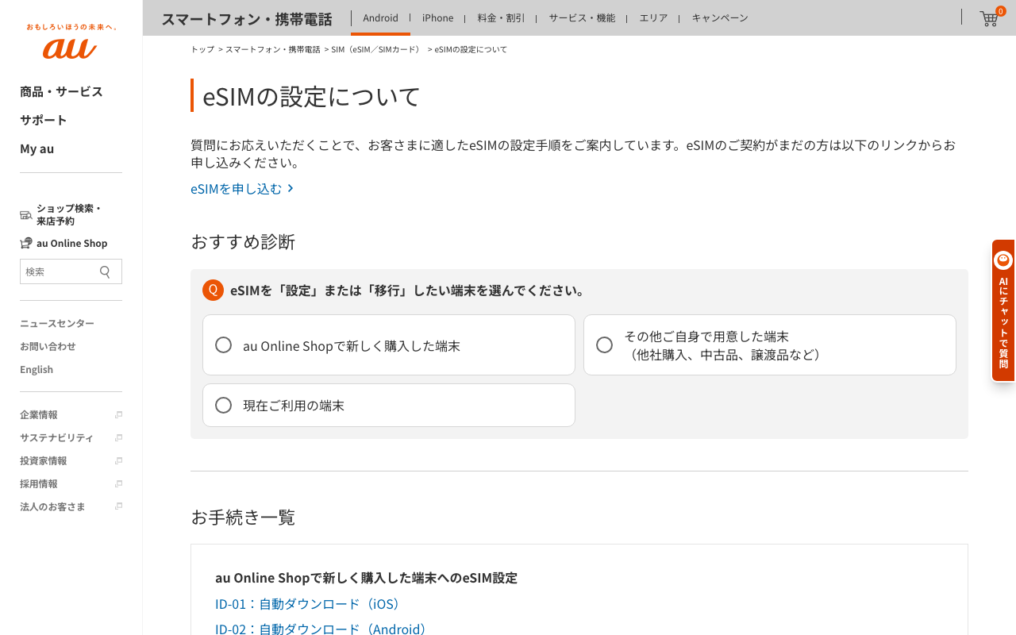The width and height of the screenshot is (1016, 635).
Task: Open the iPhone tab
Action: [x=437, y=17]
